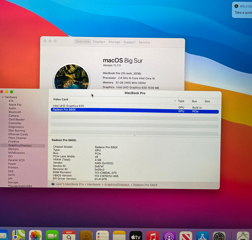This screenshot has width=252, height=240.
Task: Open the Support tab
Action: click(129, 42)
